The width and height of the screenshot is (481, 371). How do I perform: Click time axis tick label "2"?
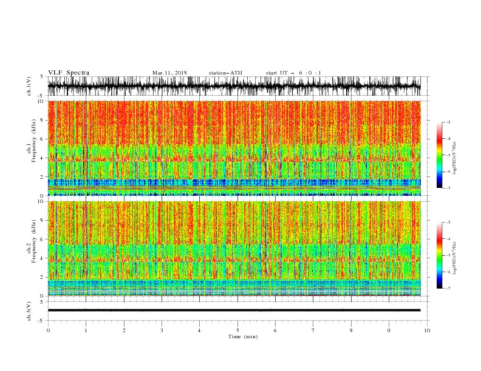click(x=124, y=330)
